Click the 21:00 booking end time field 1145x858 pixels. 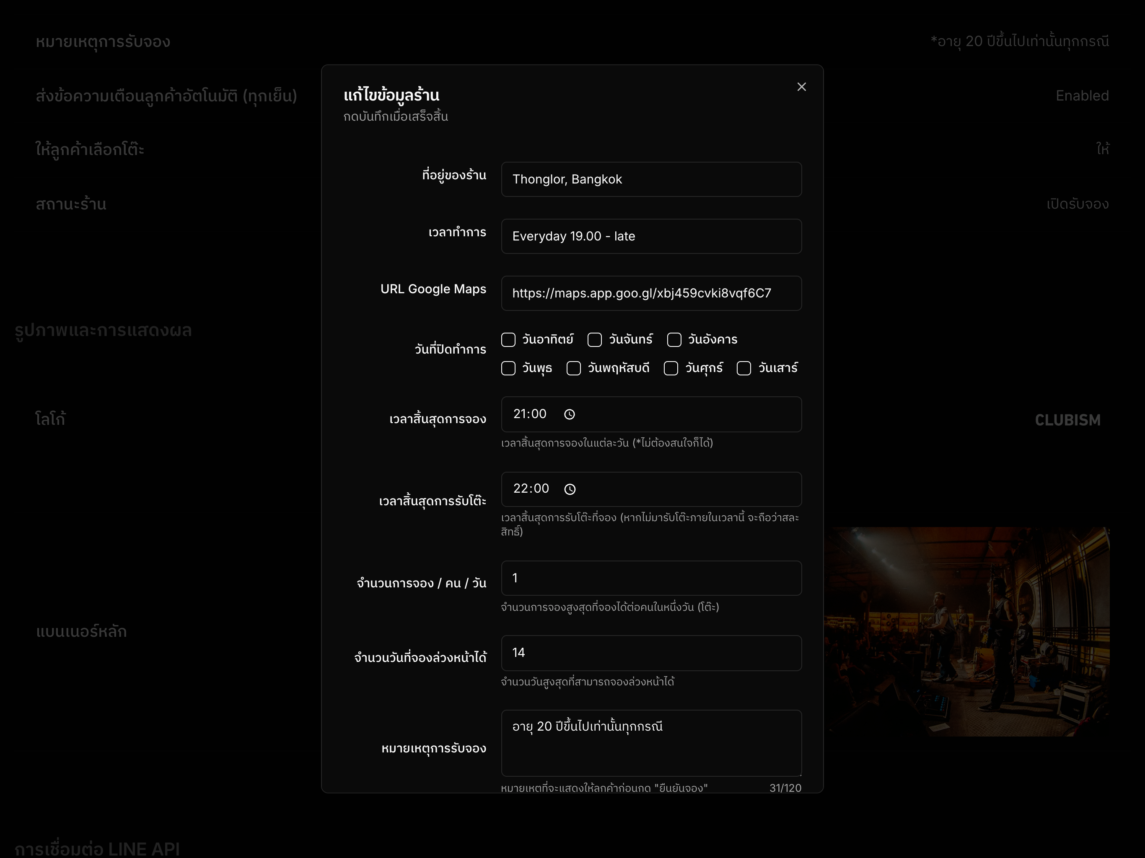pyautogui.click(x=651, y=414)
